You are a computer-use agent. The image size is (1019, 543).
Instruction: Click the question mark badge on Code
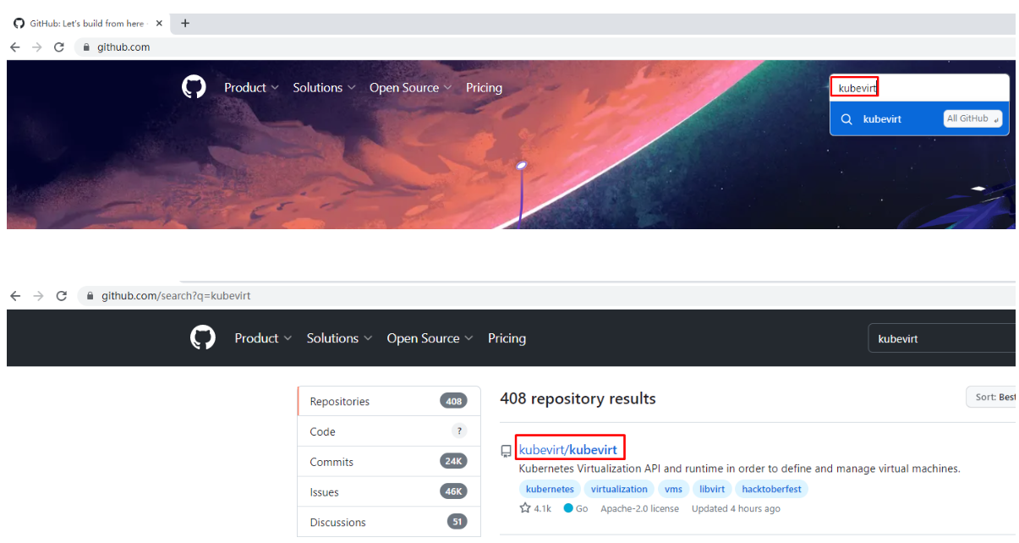(459, 431)
